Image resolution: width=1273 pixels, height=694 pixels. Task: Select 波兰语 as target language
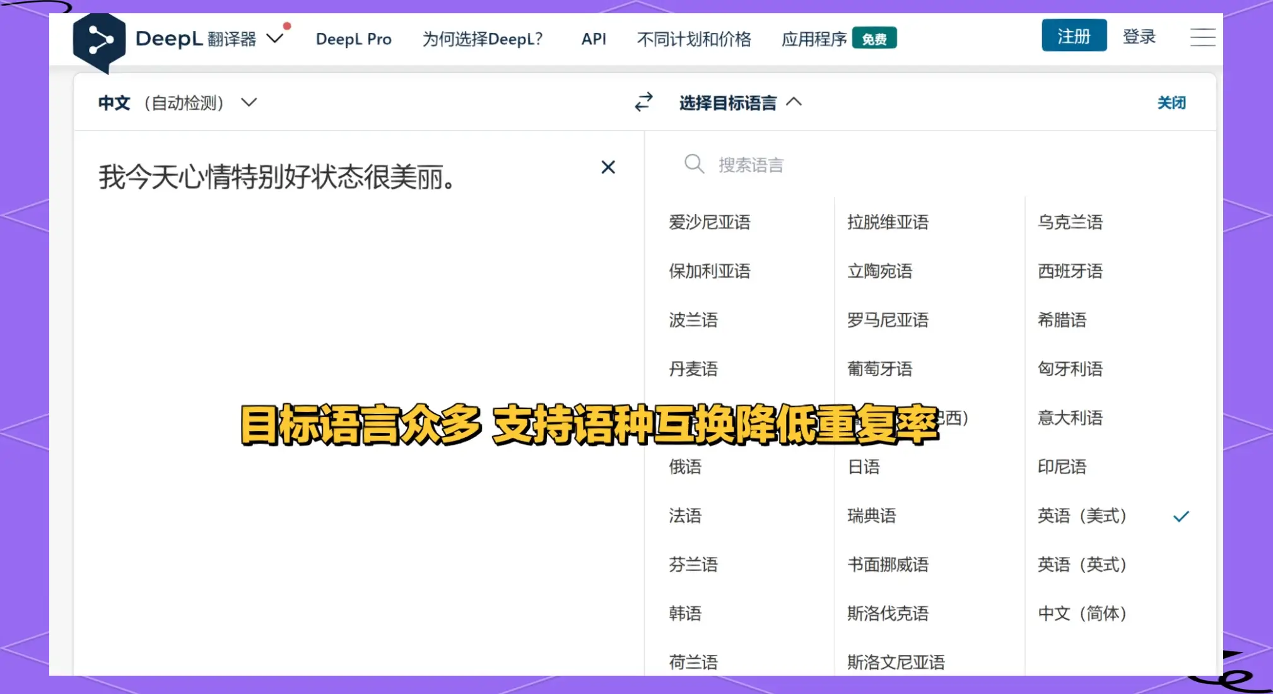693,320
